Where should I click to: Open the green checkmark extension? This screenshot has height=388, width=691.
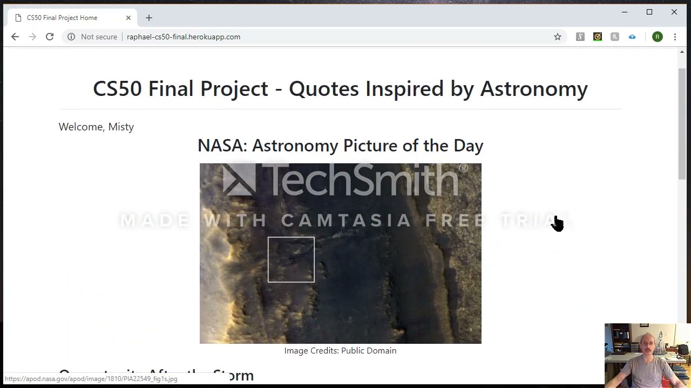tap(598, 37)
